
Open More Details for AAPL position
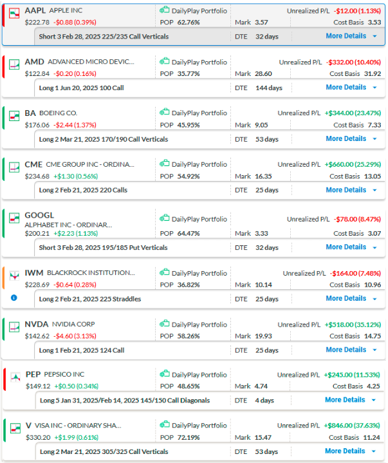pos(346,36)
